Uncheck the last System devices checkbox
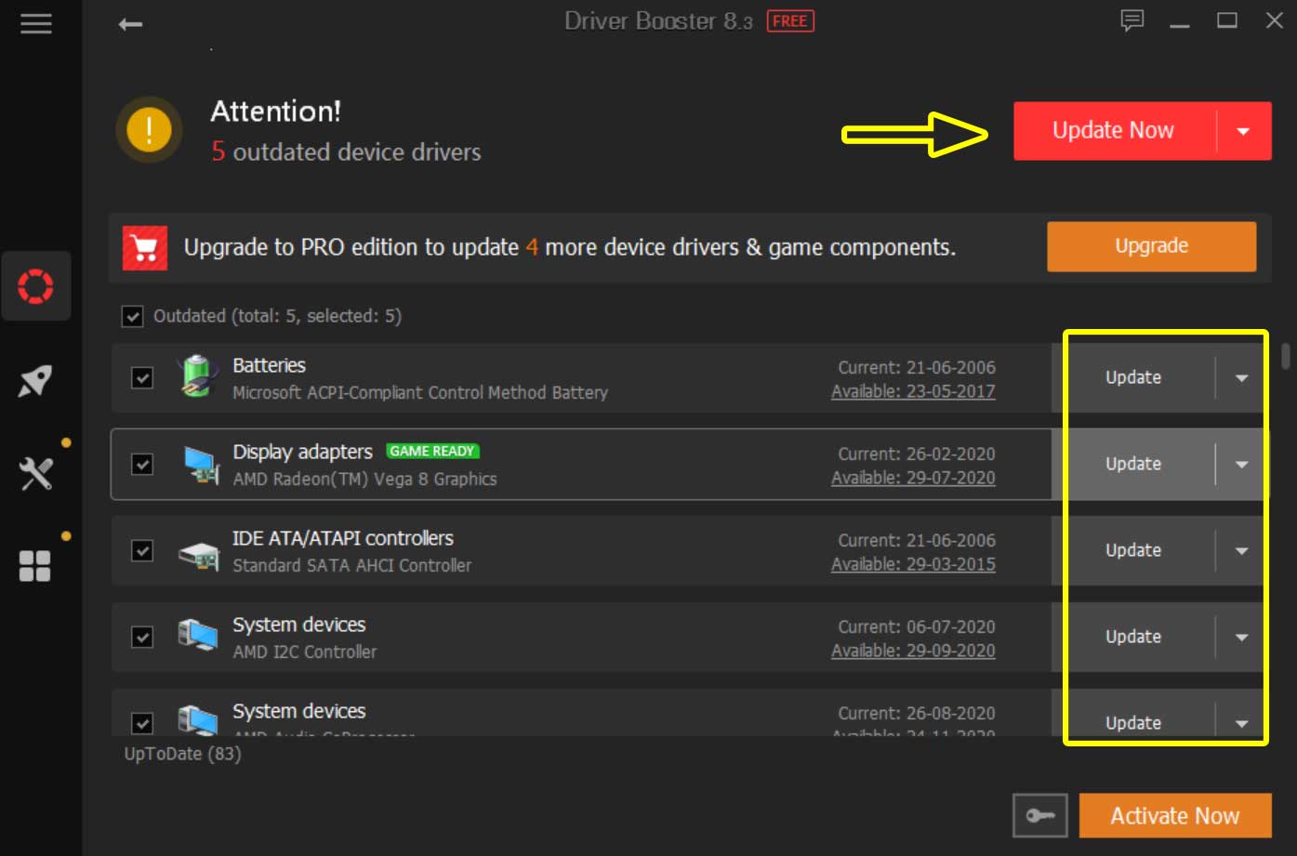The height and width of the screenshot is (856, 1297). coord(142,723)
